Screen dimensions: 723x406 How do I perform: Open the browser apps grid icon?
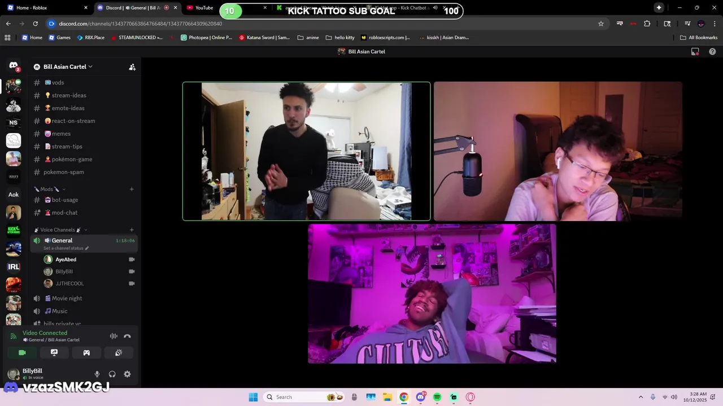[7, 38]
